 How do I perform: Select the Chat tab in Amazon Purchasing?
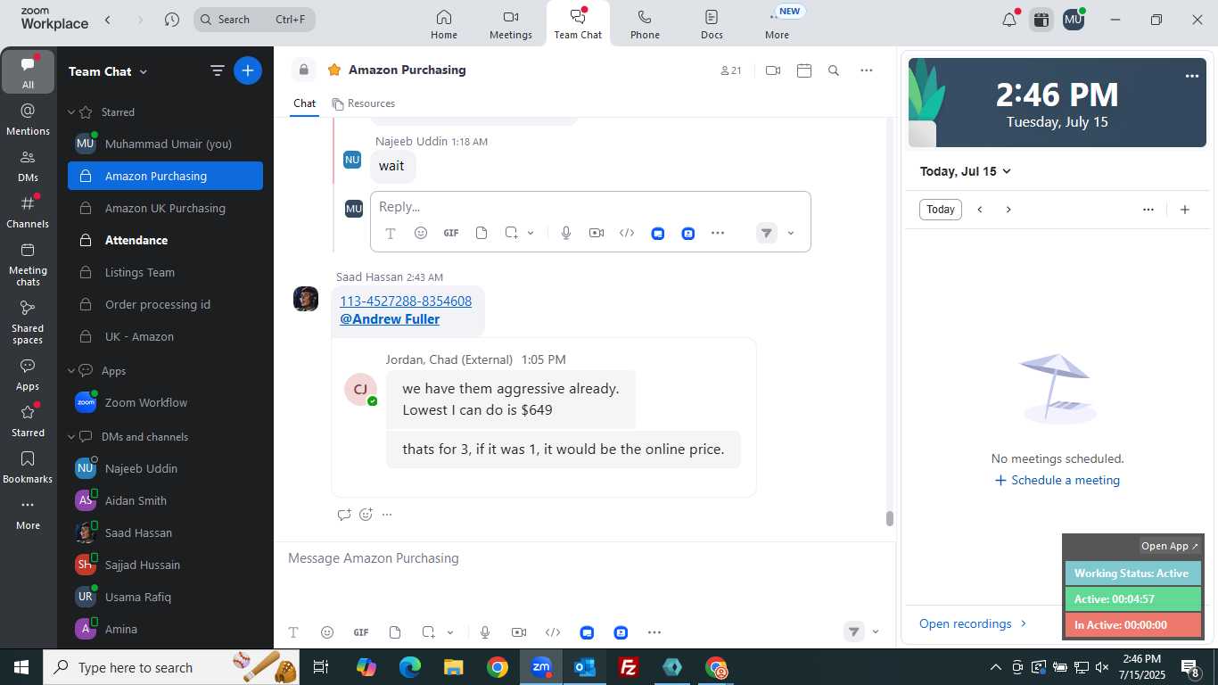[304, 103]
